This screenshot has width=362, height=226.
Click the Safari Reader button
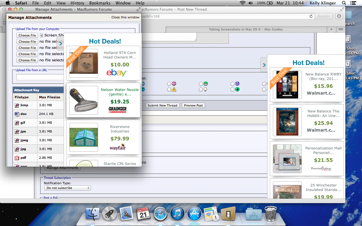(x=324, y=16)
